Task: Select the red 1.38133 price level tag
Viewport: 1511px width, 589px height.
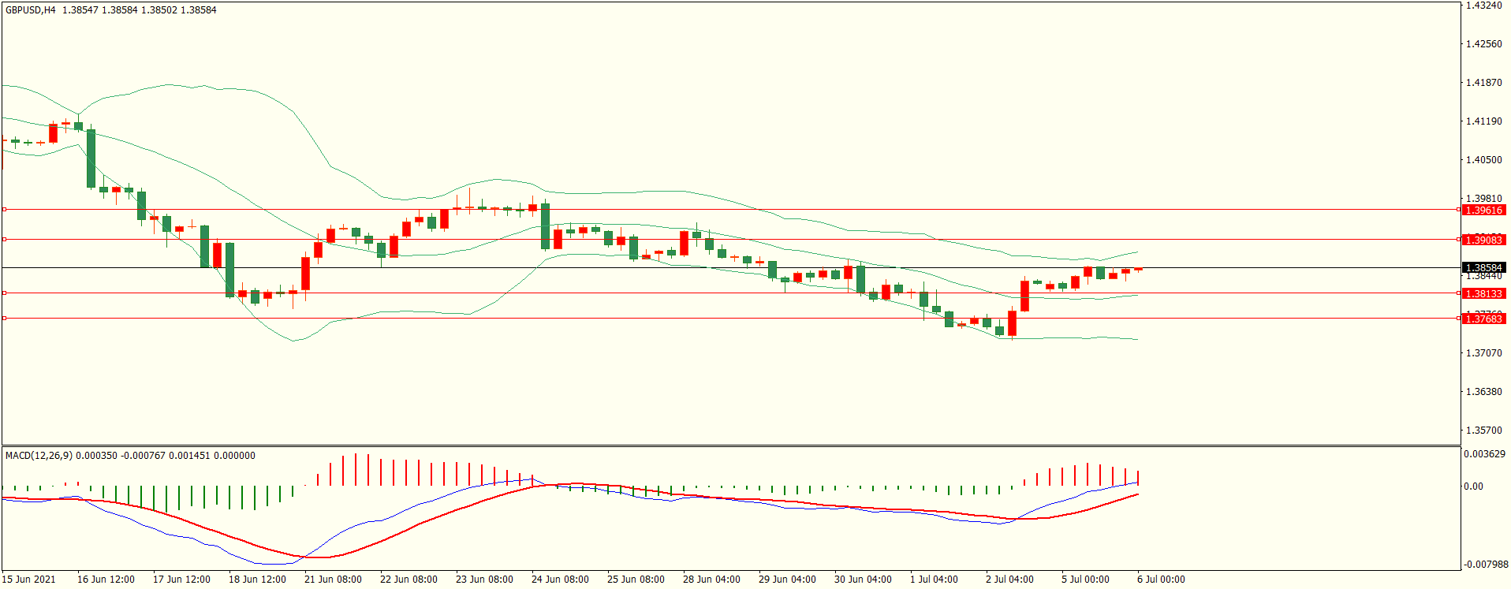Action: [x=1483, y=293]
